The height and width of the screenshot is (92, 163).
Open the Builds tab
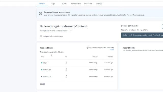[64, 4]
